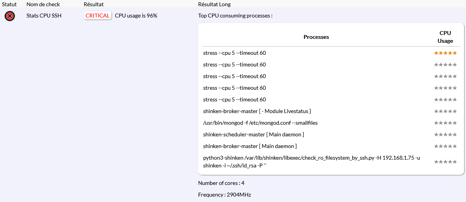Click the star rating for shinken-broker-master Main daemon
Image resolution: width=466 pixels, height=202 pixels.
point(445,146)
